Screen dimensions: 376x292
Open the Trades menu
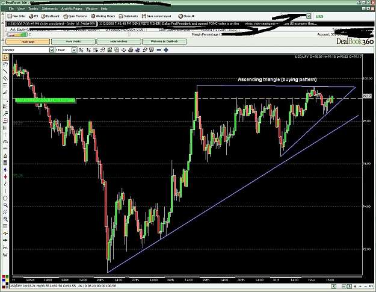pyautogui.click(x=33, y=8)
